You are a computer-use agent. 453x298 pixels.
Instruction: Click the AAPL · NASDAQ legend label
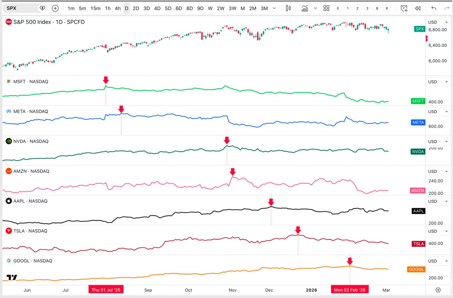coord(30,201)
